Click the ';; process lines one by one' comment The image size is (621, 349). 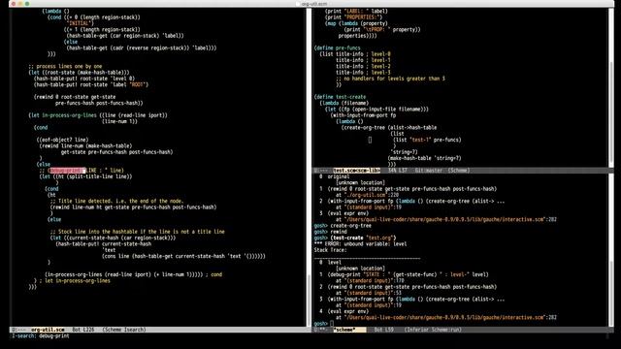(65, 67)
